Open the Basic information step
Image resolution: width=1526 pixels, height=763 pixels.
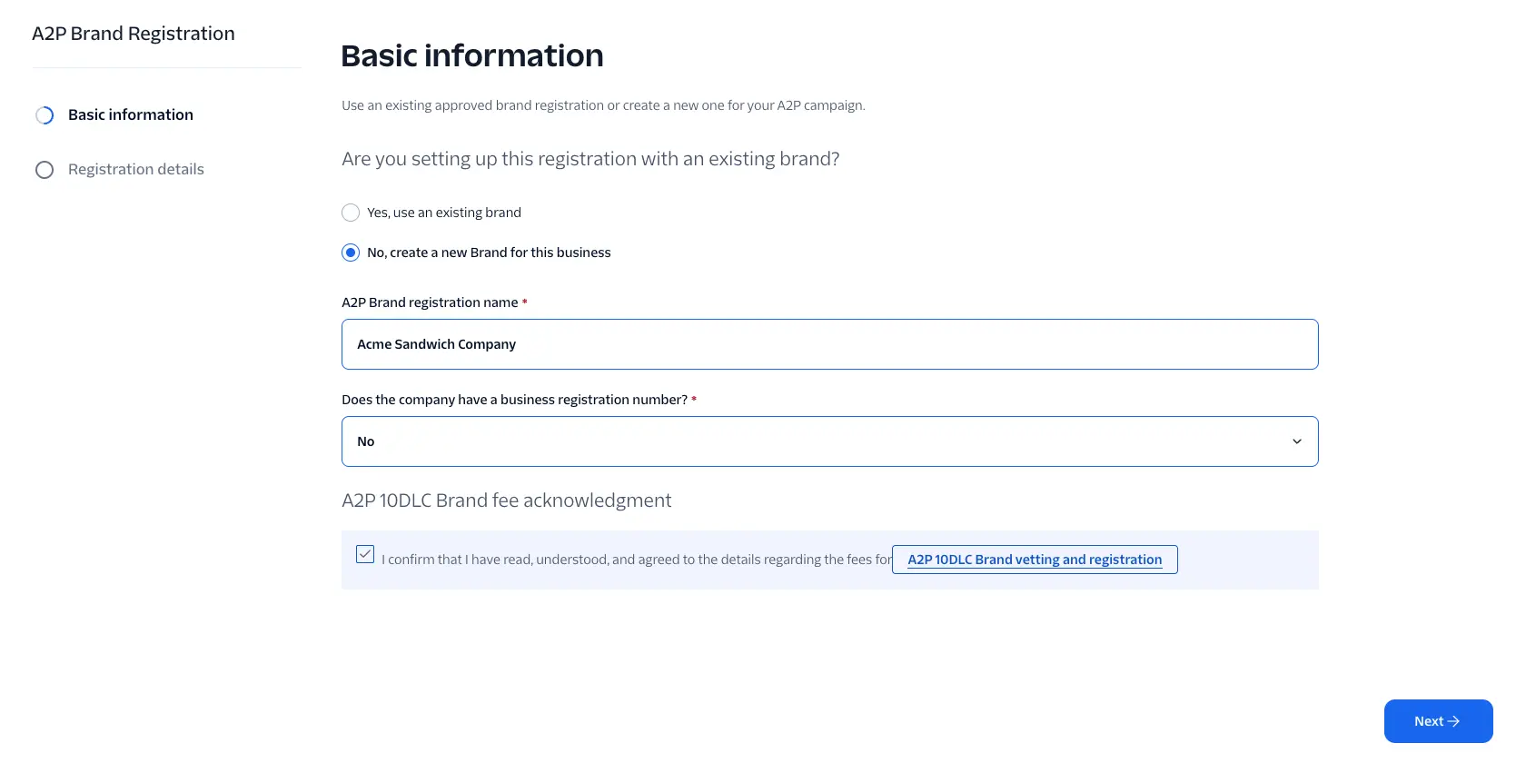pos(131,114)
